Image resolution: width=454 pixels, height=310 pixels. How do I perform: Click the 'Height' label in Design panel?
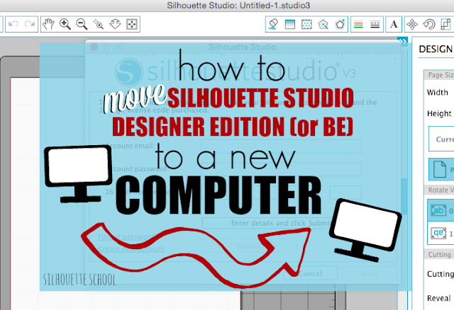pyautogui.click(x=439, y=113)
